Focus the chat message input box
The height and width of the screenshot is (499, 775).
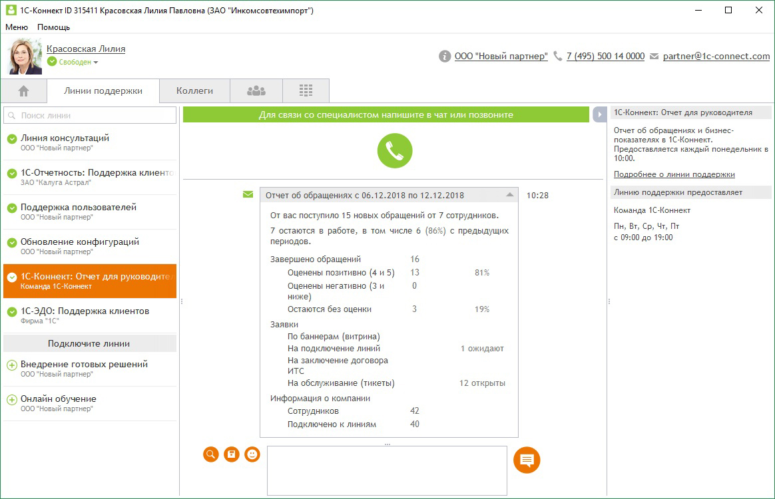[x=387, y=471]
